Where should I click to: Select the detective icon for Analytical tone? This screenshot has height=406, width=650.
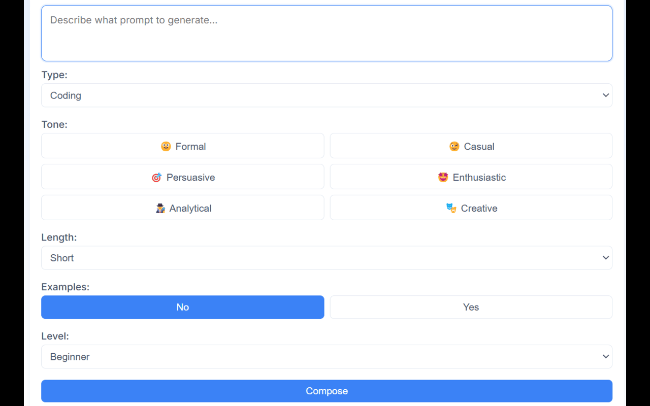pos(161,208)
